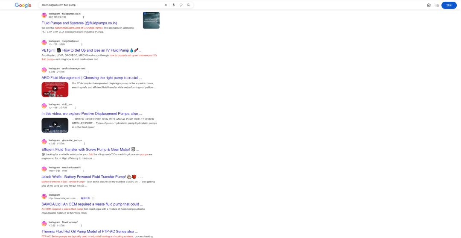
Task: Click Instagram favicon for SAMOA Ltd result
Action: coord(44,197)
